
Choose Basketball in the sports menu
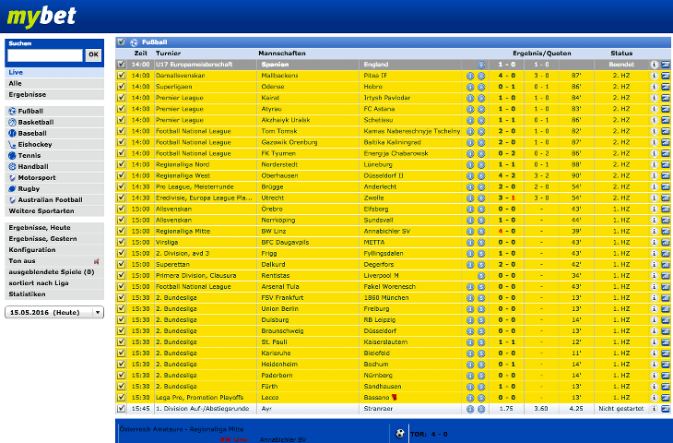(x=54, y=122)
